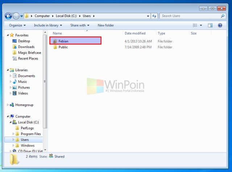Select the Public folder name

coord(63,47)
